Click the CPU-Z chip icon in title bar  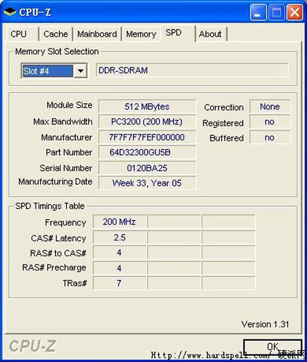10,12
